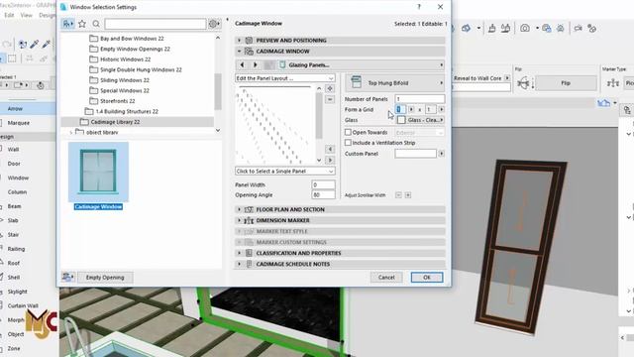Select the Beam tool in toolbox
634x357 pixels.
pyautogui.click(x=14, y=206)
